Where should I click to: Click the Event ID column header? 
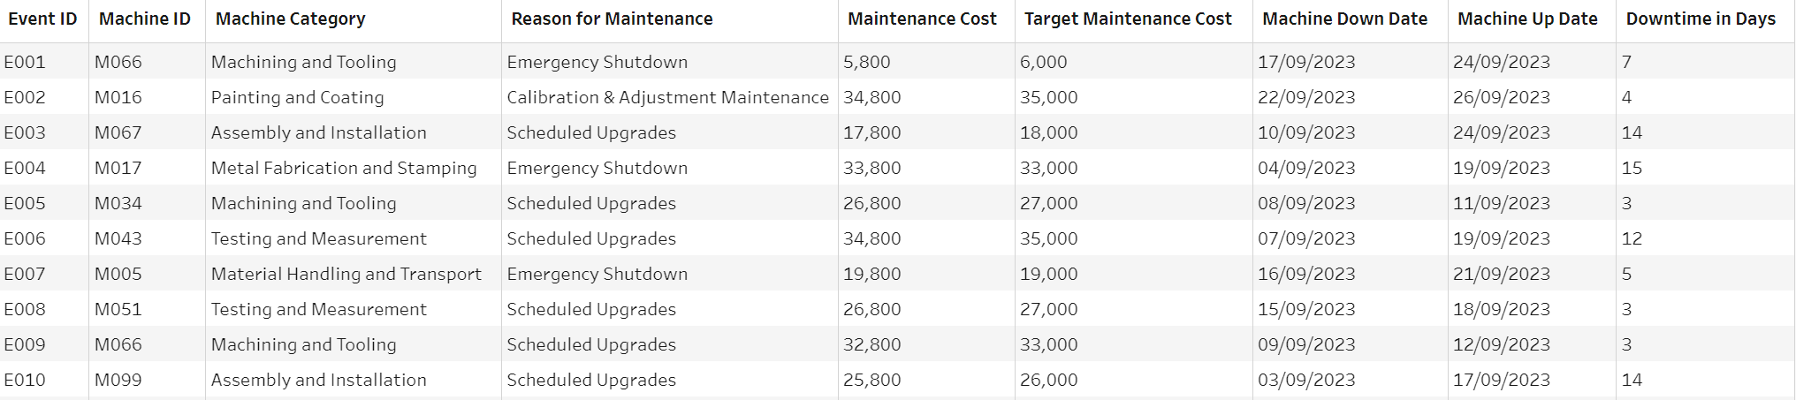tap(42, 19)
